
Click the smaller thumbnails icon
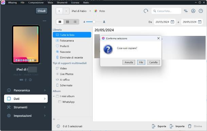coord(84,22)
